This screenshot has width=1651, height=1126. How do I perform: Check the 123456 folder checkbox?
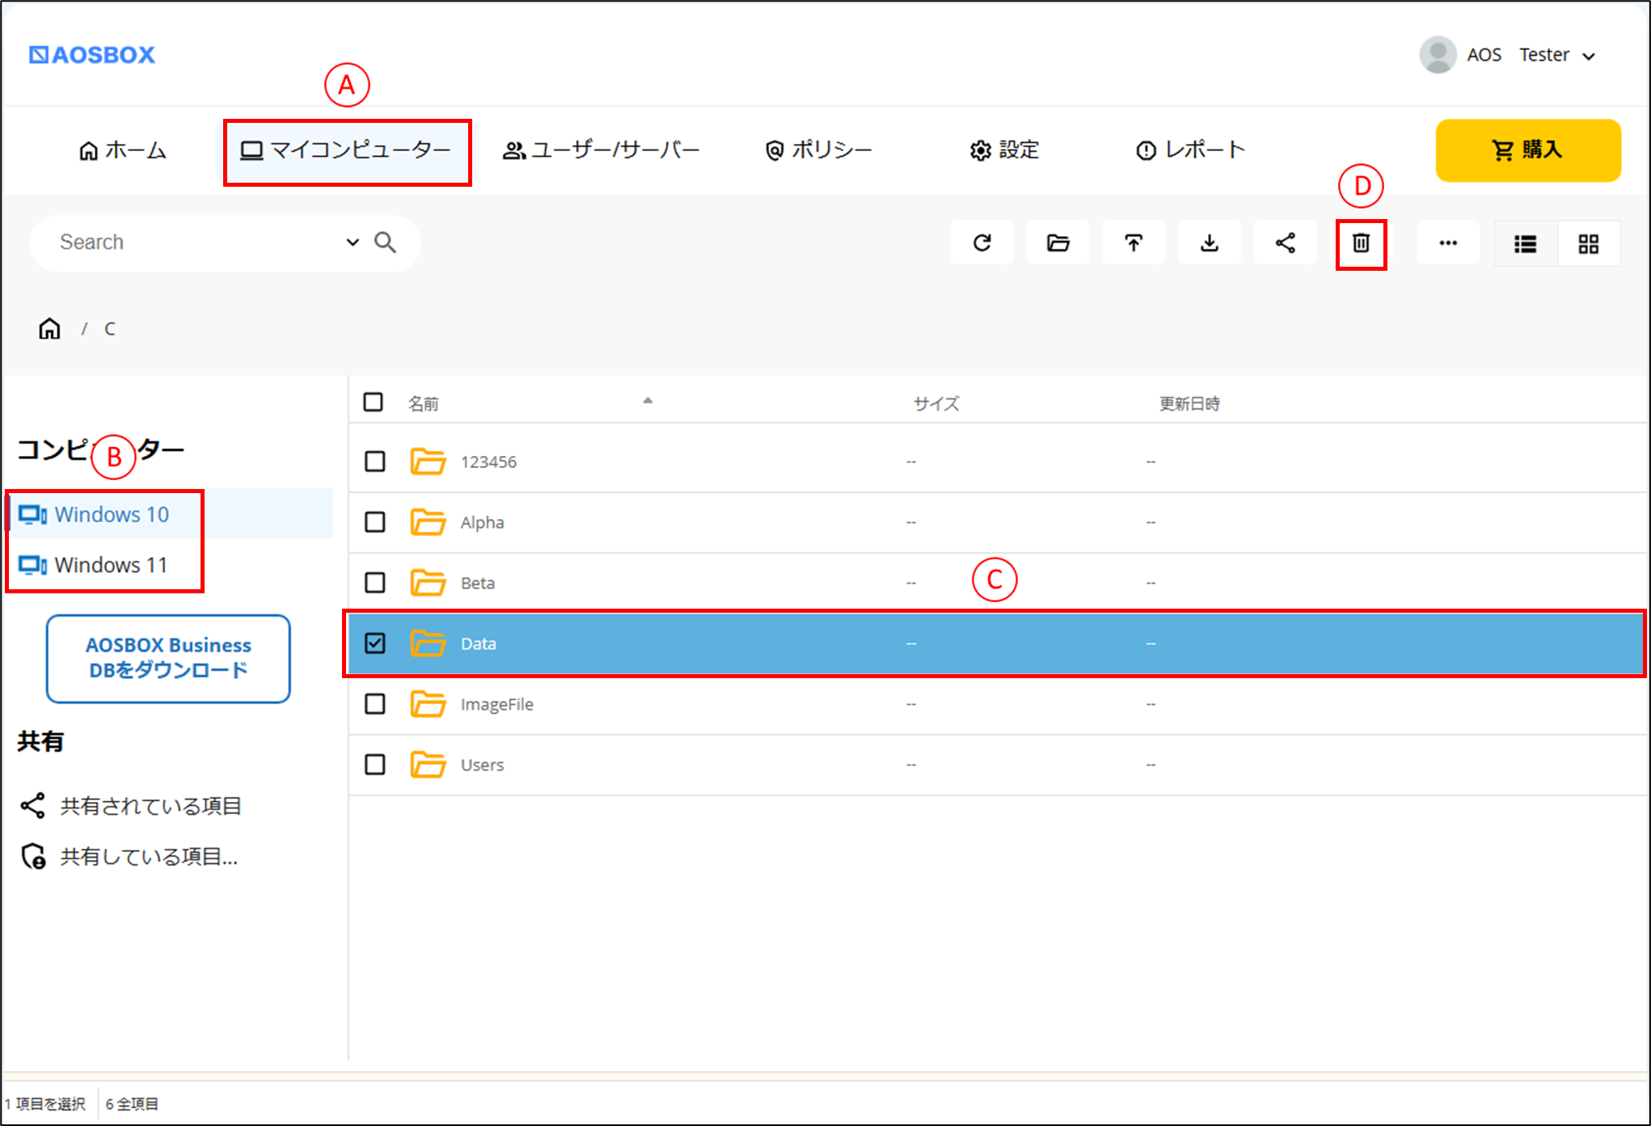(x=375, y=462)
